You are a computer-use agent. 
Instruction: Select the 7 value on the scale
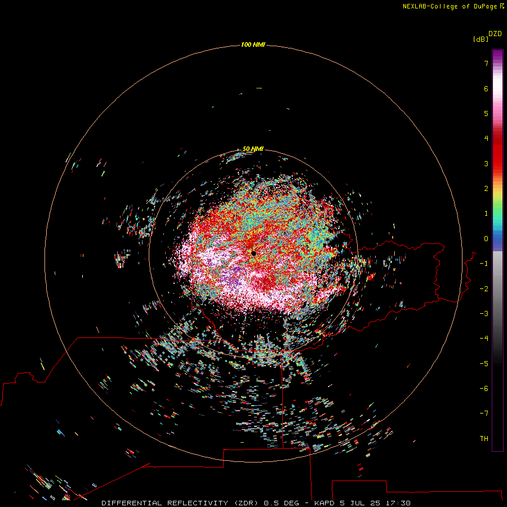tap(486, 63)
